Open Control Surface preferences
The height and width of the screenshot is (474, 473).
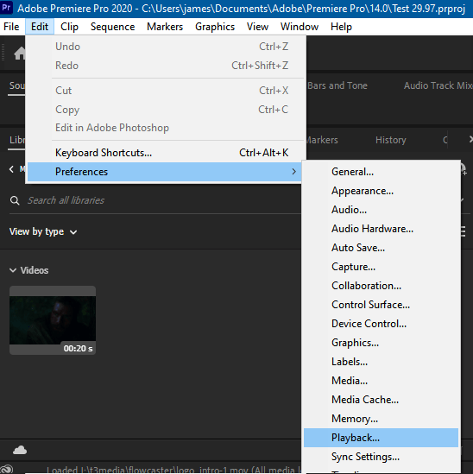pos(381,305)
